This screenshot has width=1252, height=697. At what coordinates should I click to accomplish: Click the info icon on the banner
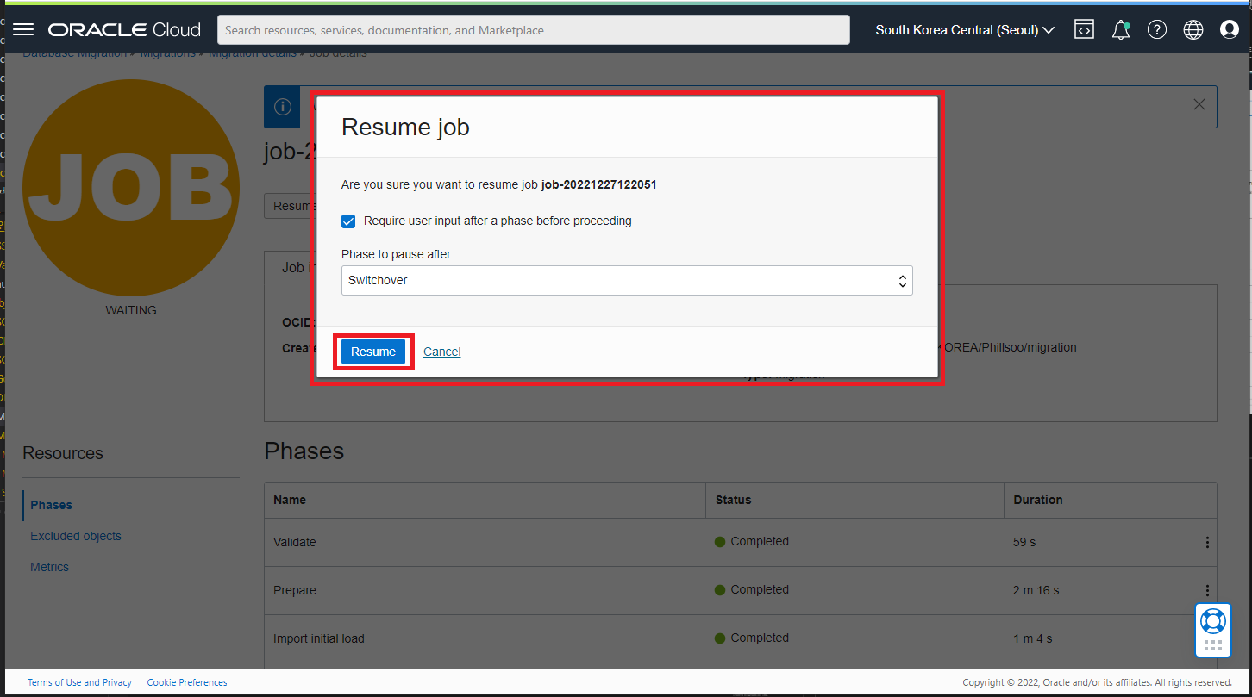pyautogui.click(x=282, y=107)
